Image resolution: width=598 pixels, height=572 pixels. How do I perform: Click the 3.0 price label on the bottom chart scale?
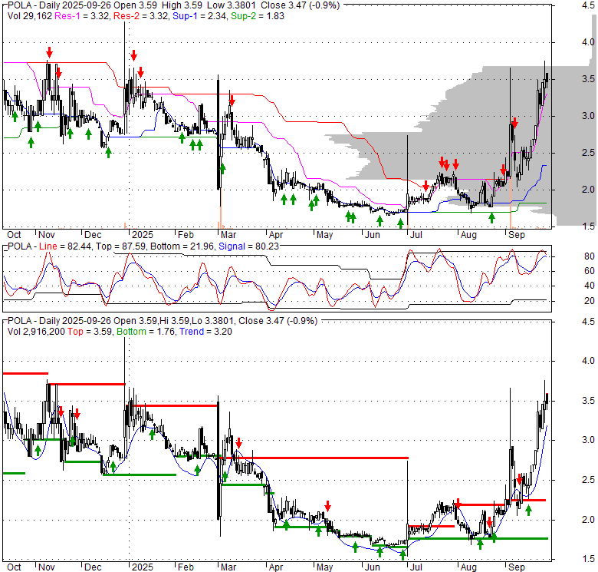pos(588,440)
